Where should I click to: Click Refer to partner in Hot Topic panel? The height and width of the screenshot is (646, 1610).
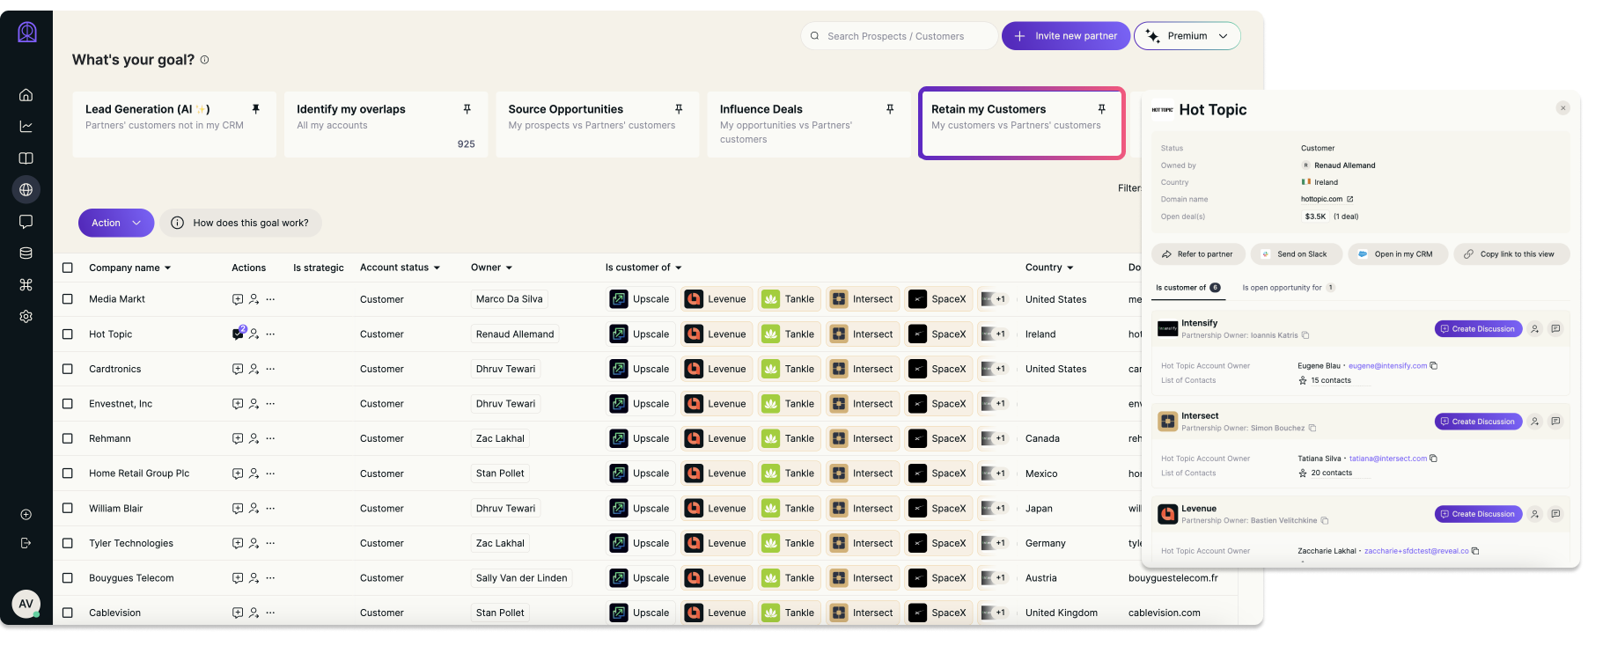(x=1198, y=254)
